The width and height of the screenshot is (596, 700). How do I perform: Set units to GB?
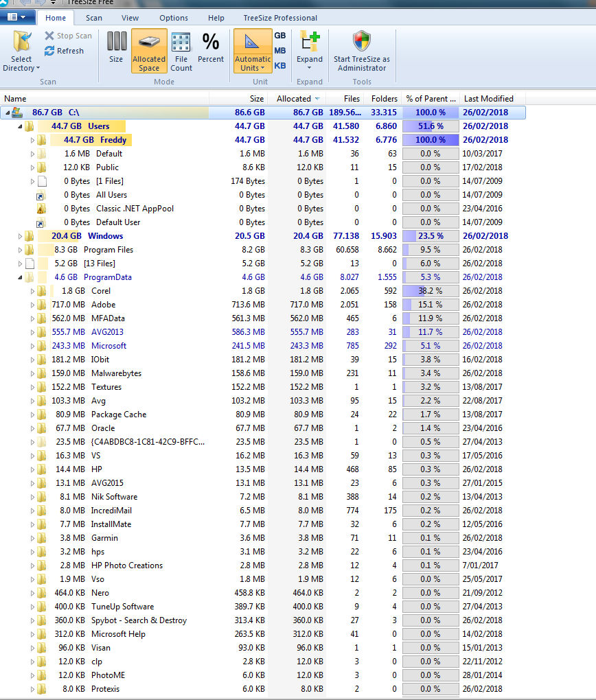coord(280,36)
